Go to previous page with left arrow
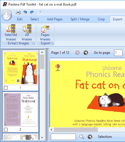 point(77,53)
